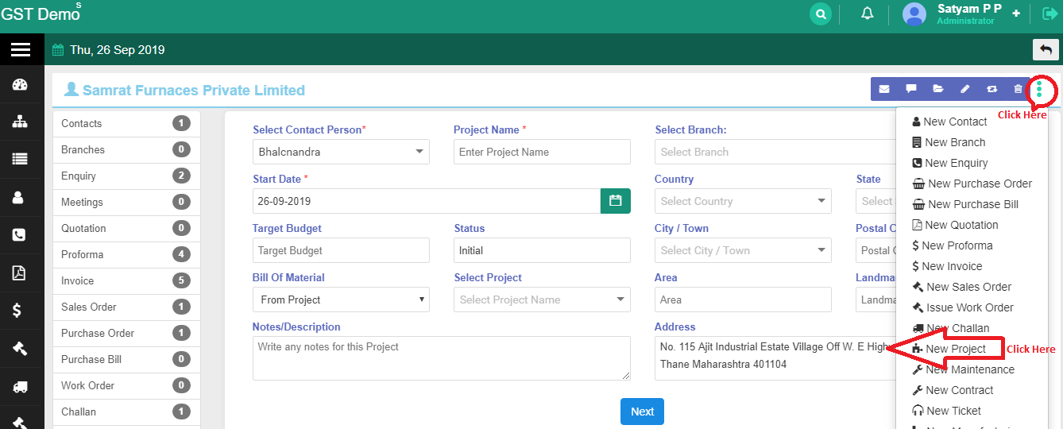
Task: Open the list view sidebar icon
Action: [21, 159]
